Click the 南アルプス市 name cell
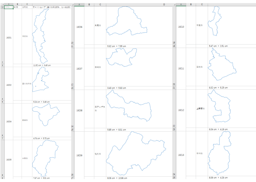The height and width of the screenshot is (182, 256). pyautogui.click(x=100, y=109)
